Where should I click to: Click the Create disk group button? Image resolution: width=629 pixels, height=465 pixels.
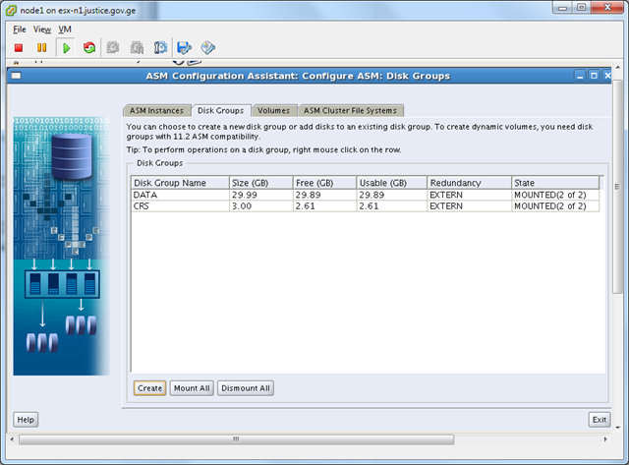(x=149, y=388)
